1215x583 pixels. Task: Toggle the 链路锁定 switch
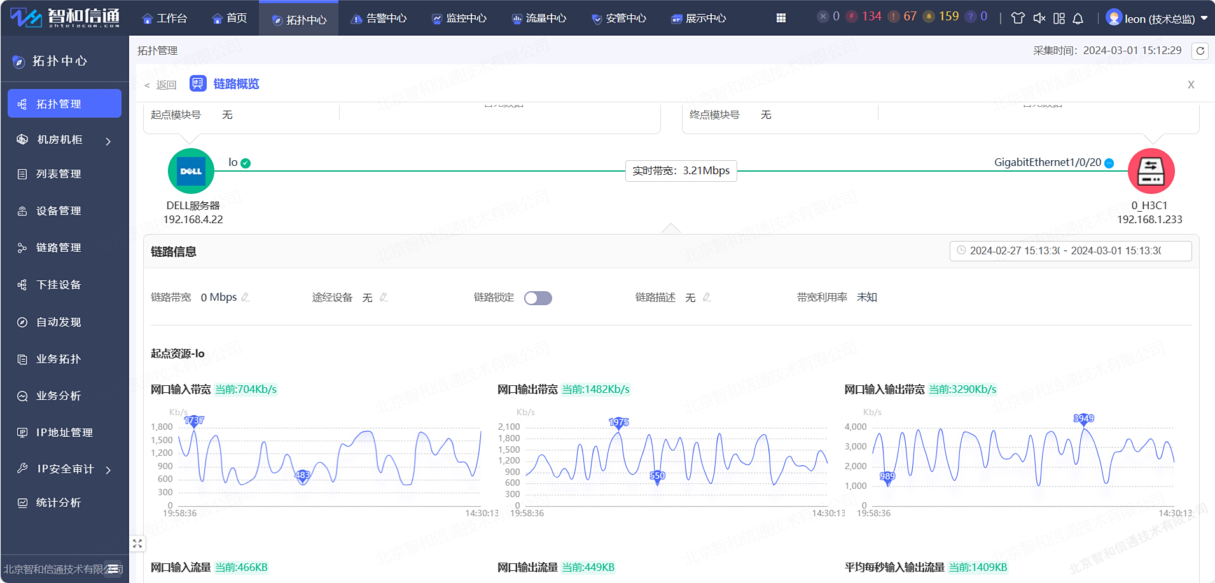coord(538,298)
